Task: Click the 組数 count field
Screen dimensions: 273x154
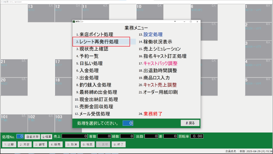Action: point(127,136)
